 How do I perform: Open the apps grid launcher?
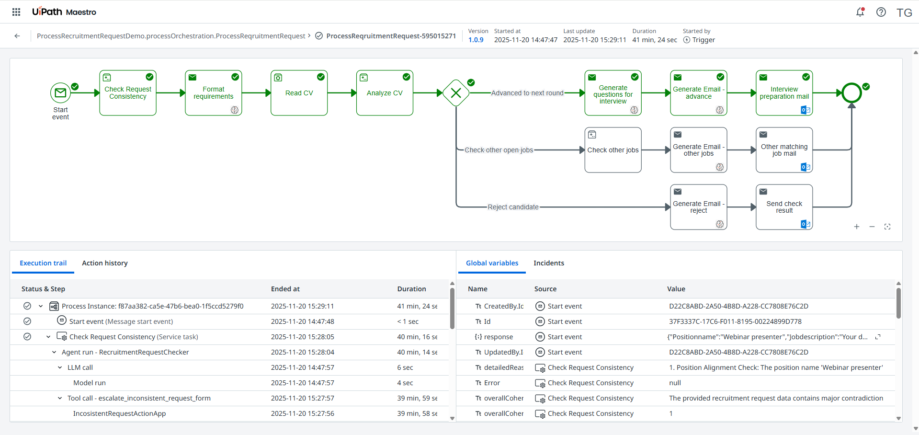tap(16, 12)
